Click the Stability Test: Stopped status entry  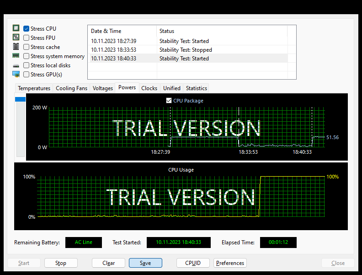[186, 50]
